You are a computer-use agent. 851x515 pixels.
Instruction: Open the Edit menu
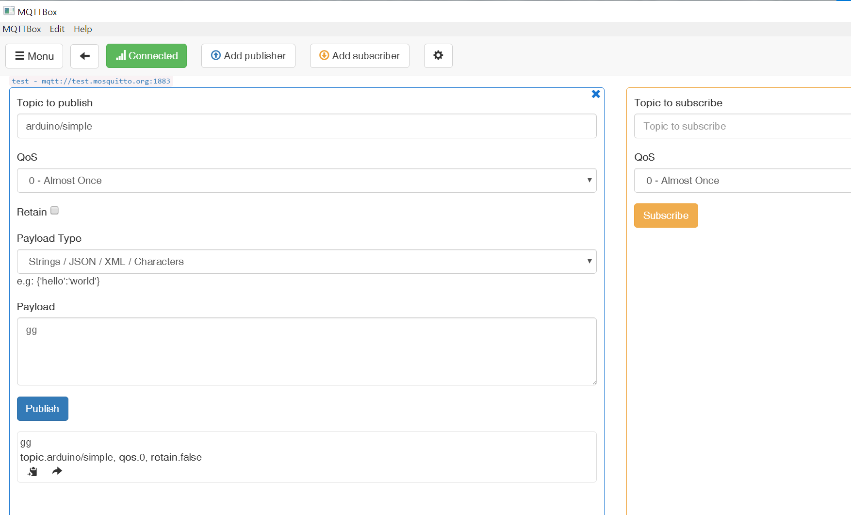pyautogui.click(x=57, y=29)
